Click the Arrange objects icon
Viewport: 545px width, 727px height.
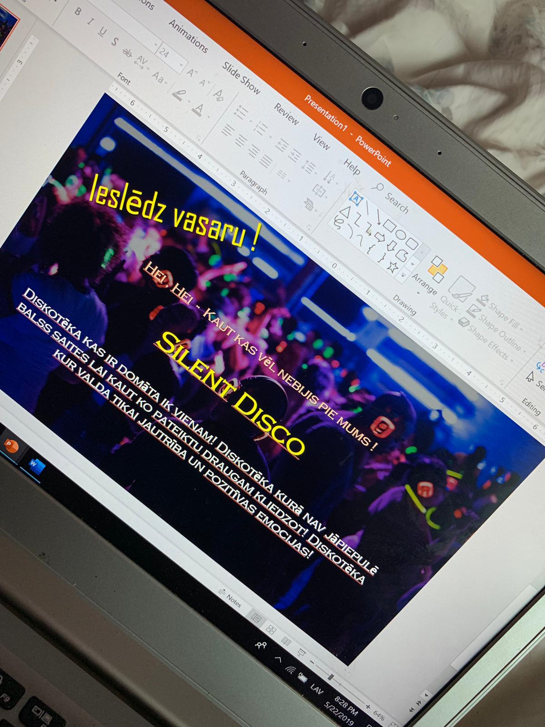click(437, 269)
